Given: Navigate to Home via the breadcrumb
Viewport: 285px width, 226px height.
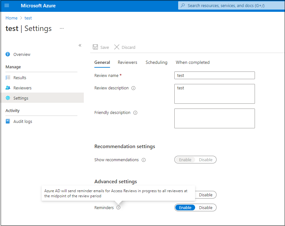Looking at the screenshot, I should tap(11, 18).
